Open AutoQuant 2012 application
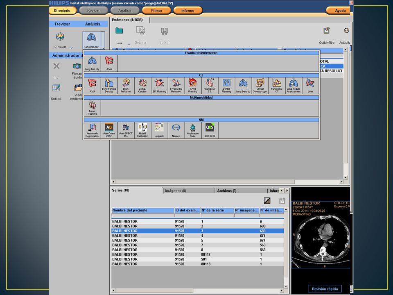 point(109,130)
